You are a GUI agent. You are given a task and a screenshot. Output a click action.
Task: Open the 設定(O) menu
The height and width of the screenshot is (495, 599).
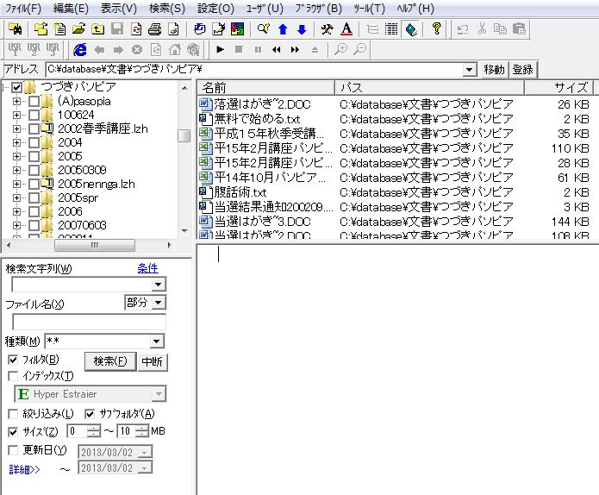tap(215, 8)
